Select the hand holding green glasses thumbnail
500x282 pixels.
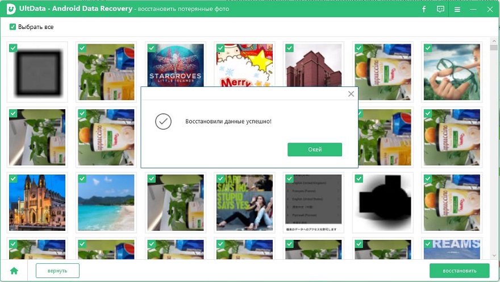(x=452, y=72)
